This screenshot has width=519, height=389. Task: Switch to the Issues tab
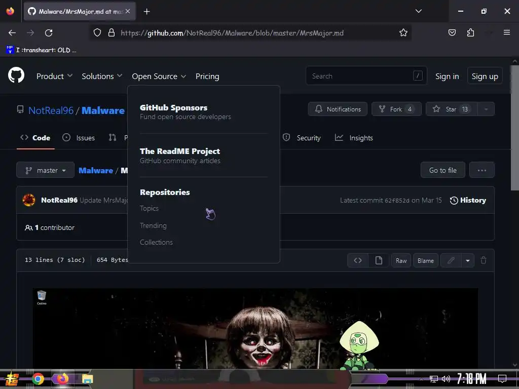tap(79, 138)
